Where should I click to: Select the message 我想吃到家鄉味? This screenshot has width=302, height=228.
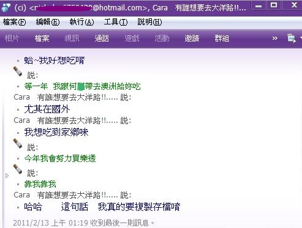click(x=56, y=133)
